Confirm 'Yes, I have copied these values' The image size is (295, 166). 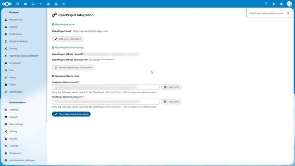(71, 114)
